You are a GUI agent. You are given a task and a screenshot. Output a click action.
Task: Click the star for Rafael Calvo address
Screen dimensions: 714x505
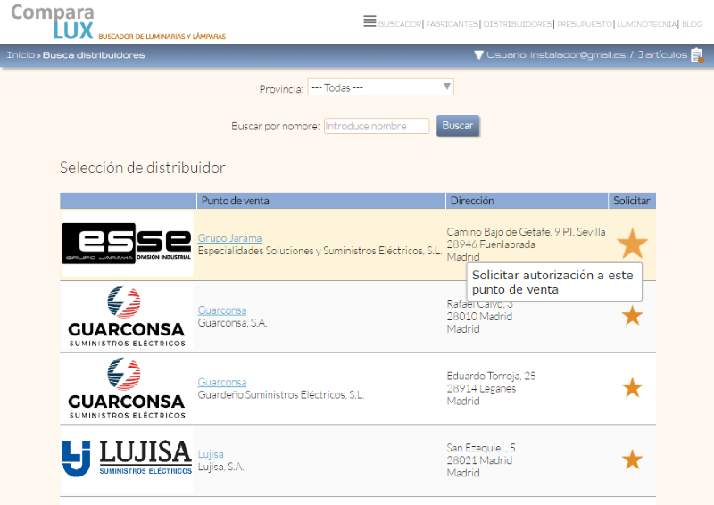coord(632,316)
